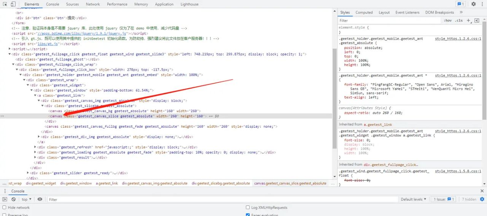
Task: Switch to the Console main tab
Action: 53,4
